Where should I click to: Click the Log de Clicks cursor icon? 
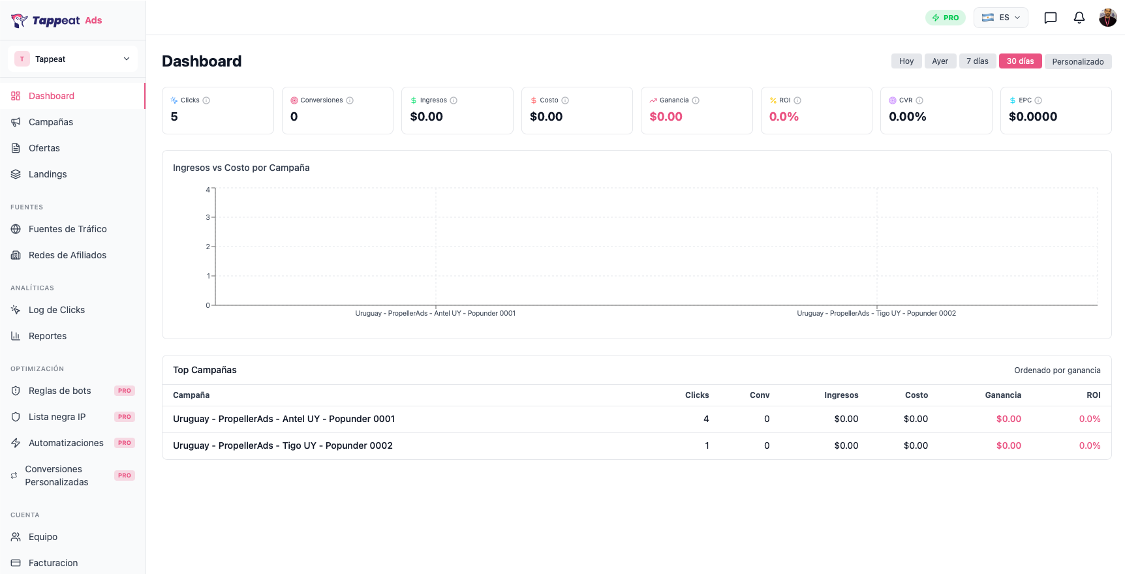point(16,310)
